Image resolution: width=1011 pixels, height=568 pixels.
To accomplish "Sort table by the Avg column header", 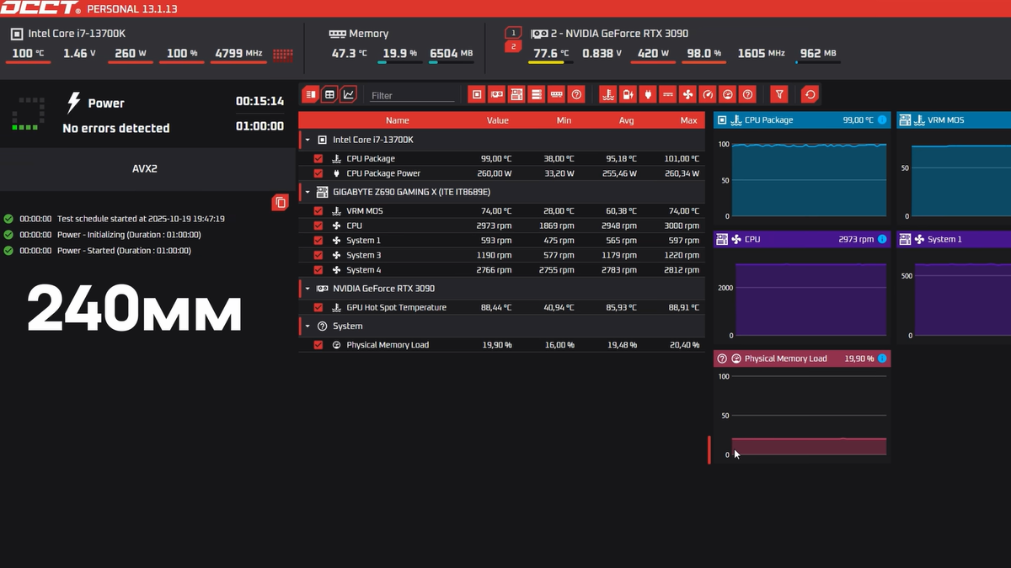I will pos(627,120).
